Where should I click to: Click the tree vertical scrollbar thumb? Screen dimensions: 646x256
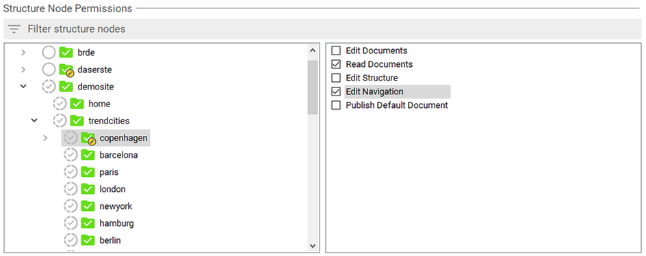click(x=312, y=87)
